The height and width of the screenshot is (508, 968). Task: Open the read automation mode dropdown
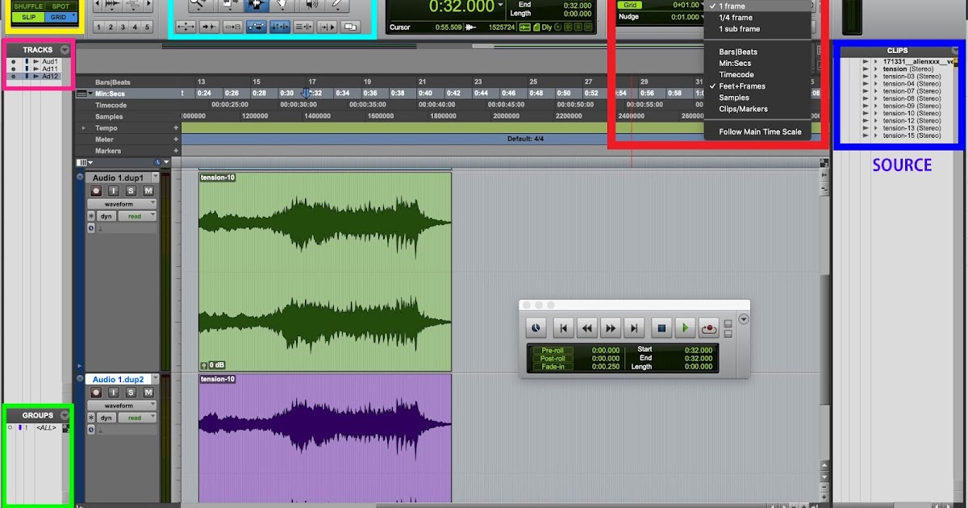pyautogui.click(x=137, y=216)
